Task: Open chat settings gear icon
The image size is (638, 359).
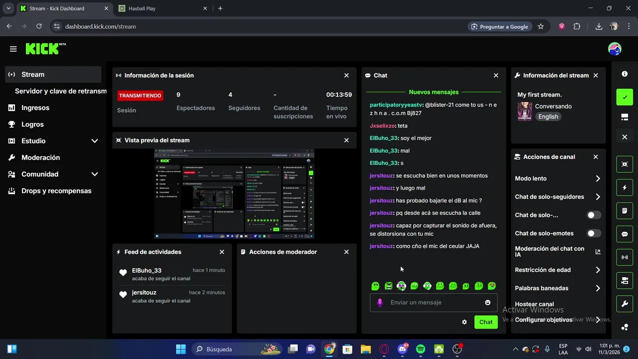Action: click(x=465, y=322)
